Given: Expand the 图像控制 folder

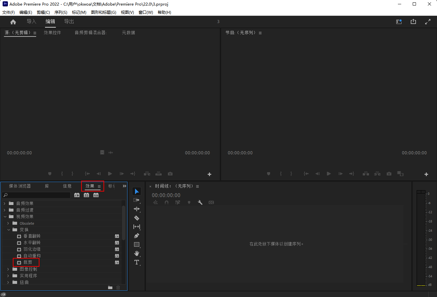Looking at the screenshot, I should (8, 269).
